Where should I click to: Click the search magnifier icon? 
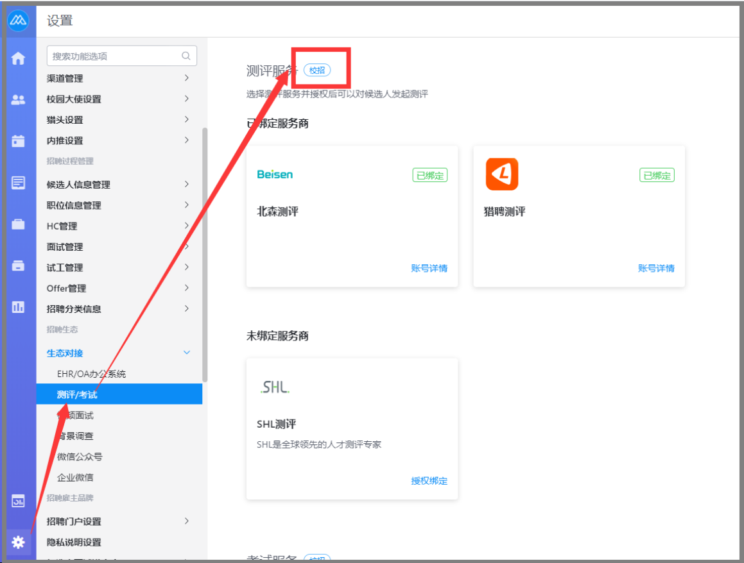(186, 56)
